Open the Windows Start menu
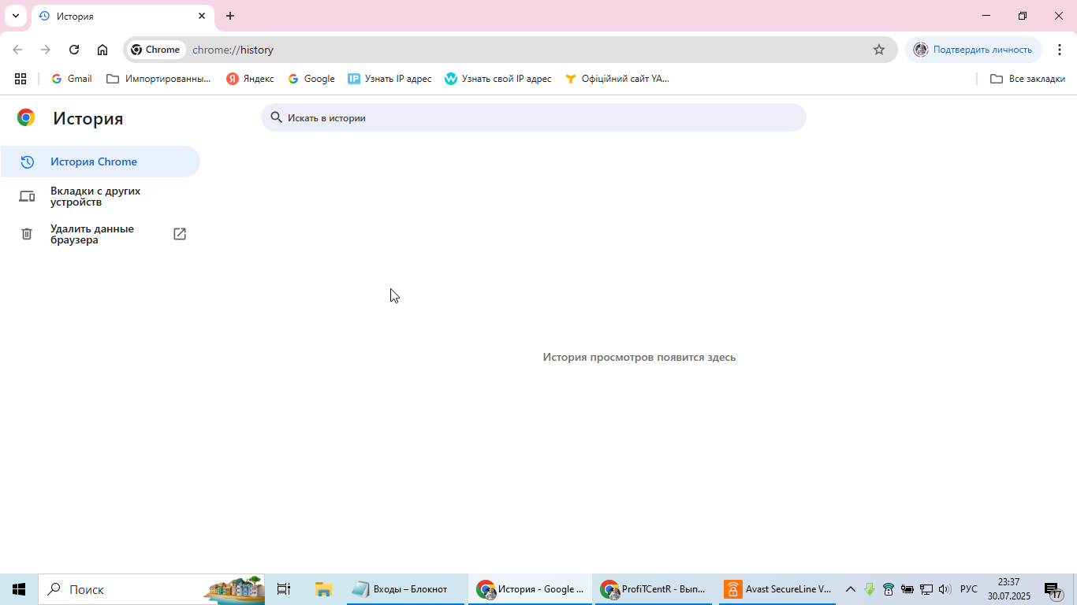The height and width of the screenshot is (605, 1077). click(x=19, y=589)
